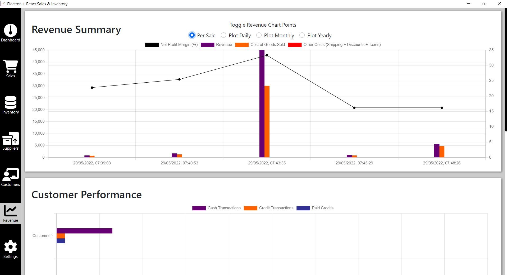Click the tall purple revenue bar at 07:43:35
This screenshot has height=275, width=507.
click(262, 104)
